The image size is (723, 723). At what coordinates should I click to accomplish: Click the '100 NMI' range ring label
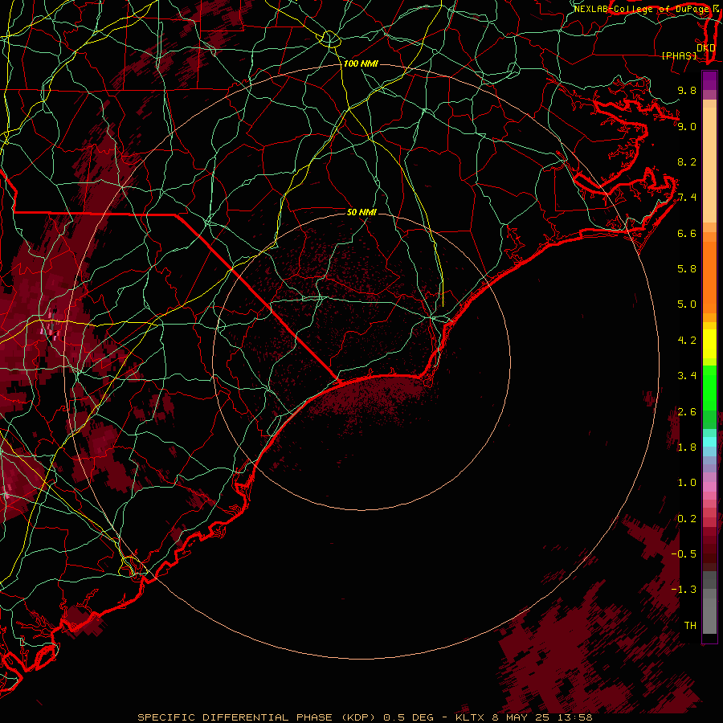[361, 63]
